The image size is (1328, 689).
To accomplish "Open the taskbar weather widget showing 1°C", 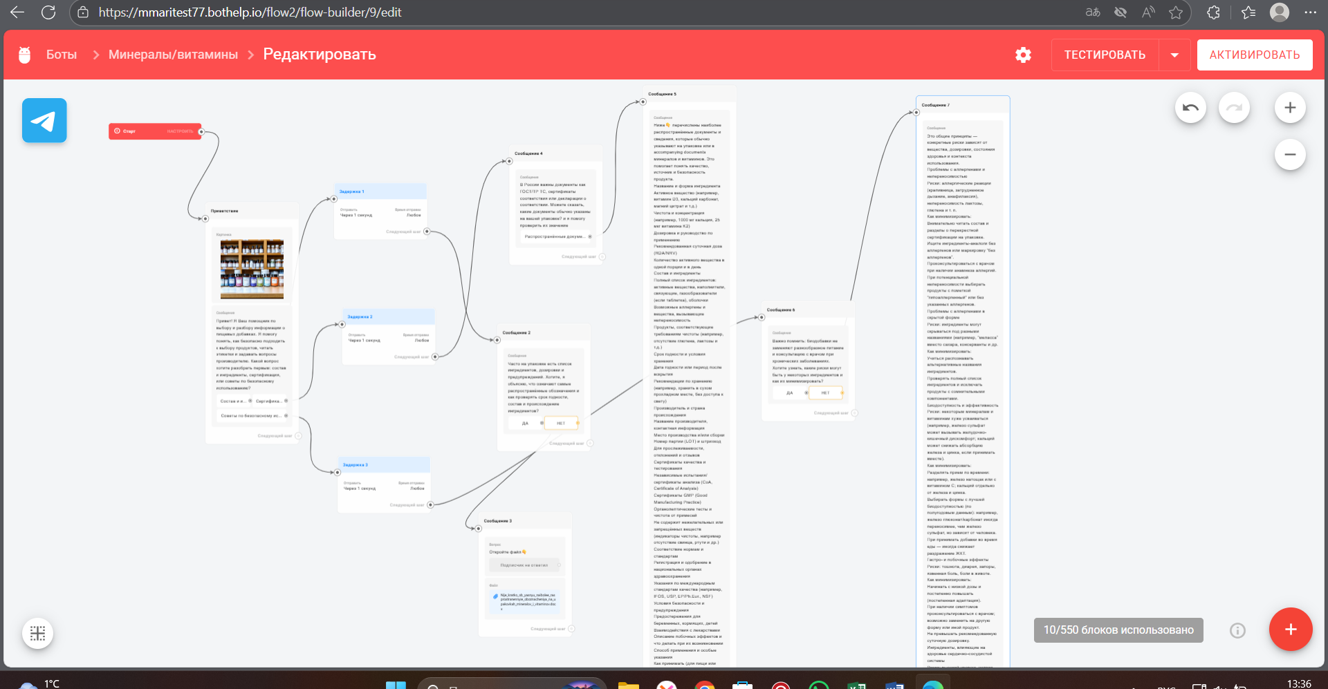I will pos(40,683).
